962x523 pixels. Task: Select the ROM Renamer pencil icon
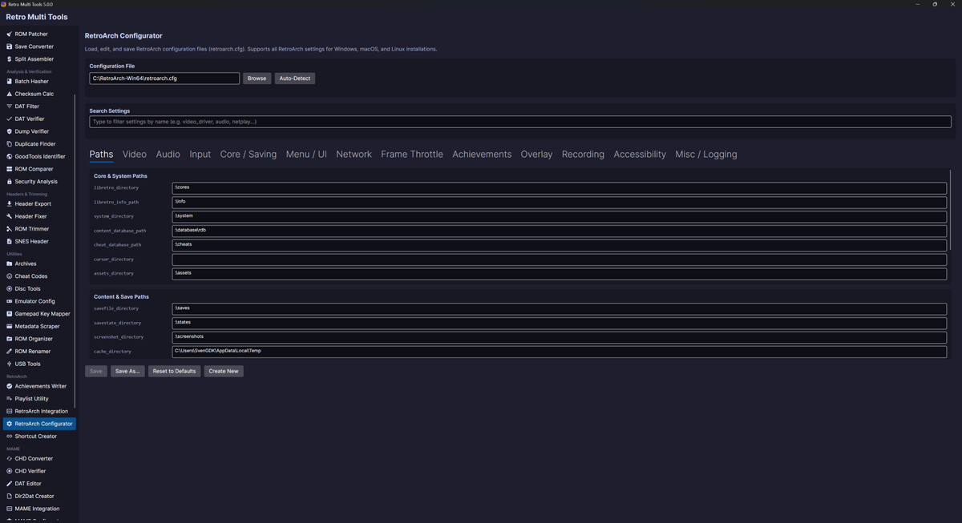coord(10,351)
